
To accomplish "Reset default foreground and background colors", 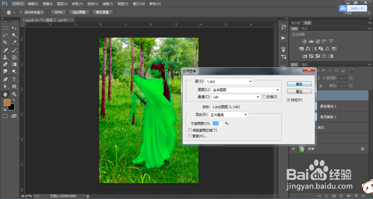I will click(4, 109).
